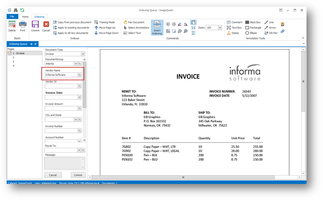Click the zoom out magnifier icon
323x200 pixels.
180,31
